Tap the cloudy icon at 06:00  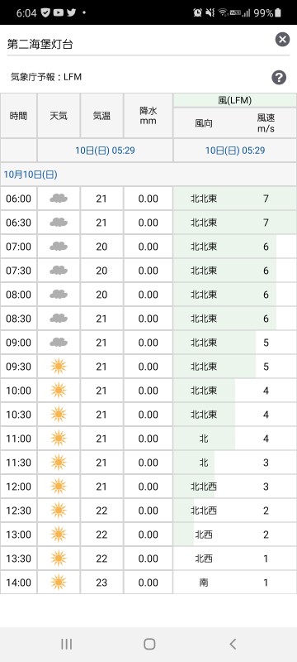coord(59,199)
